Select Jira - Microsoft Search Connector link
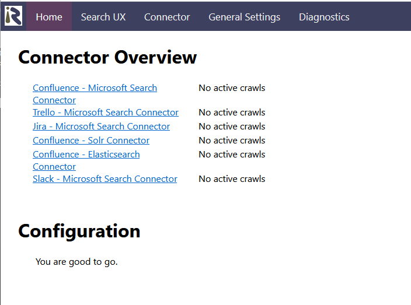 [x=101, y=127]
